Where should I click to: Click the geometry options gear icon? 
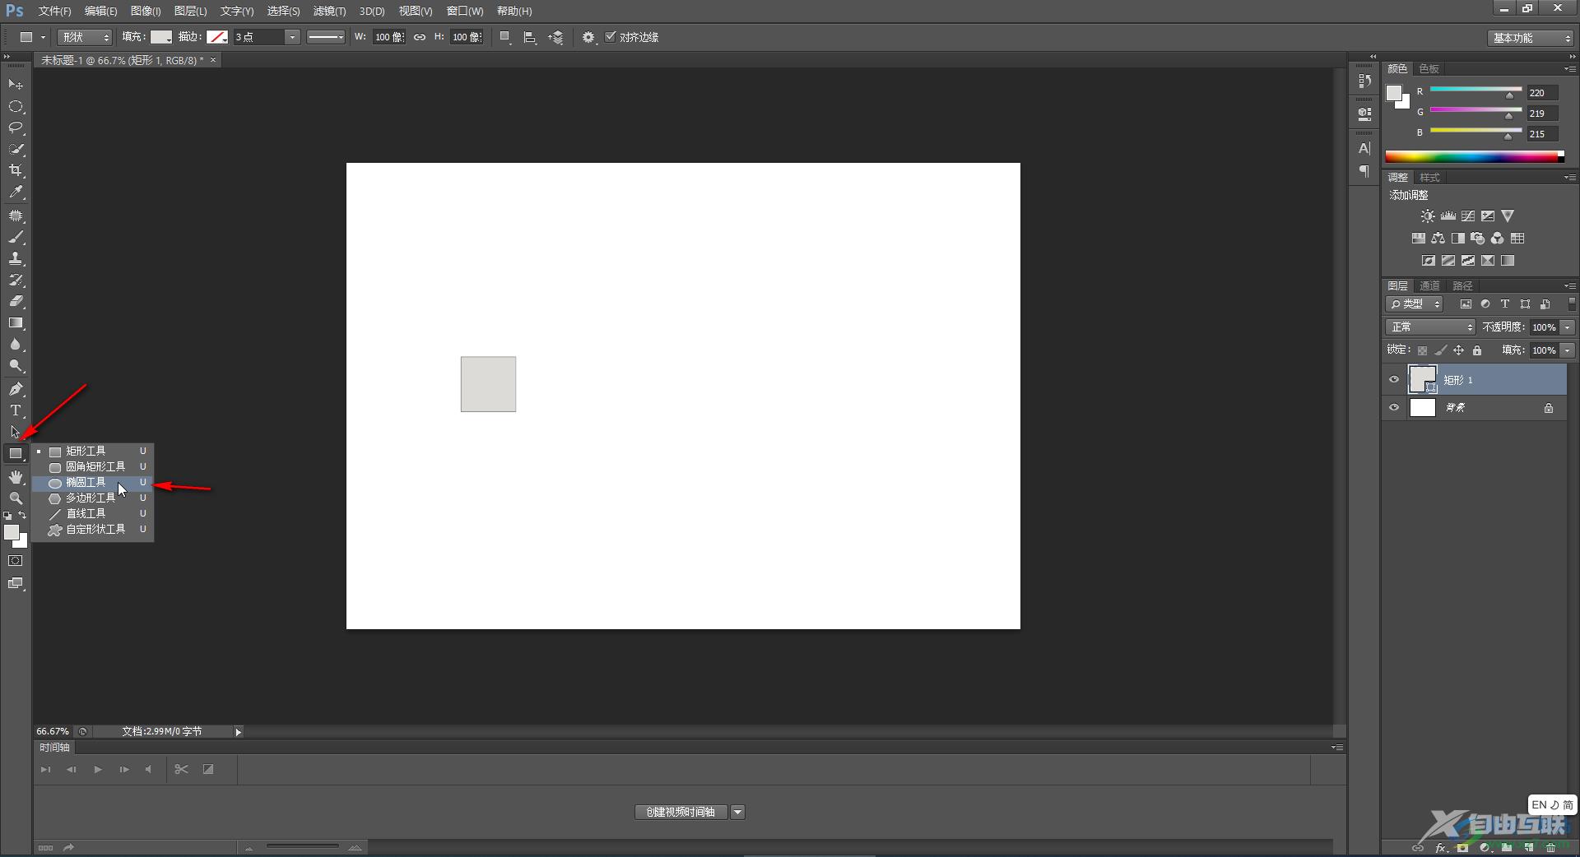tap(588, 37)
